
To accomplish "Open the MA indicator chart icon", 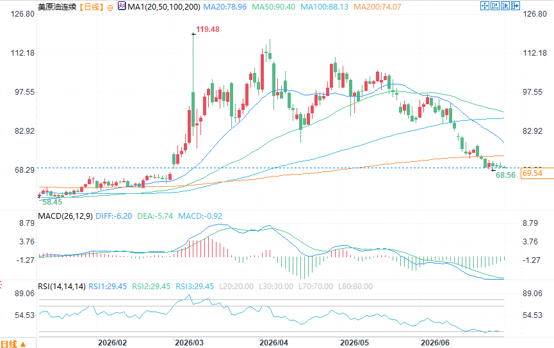I will point(122,6).
